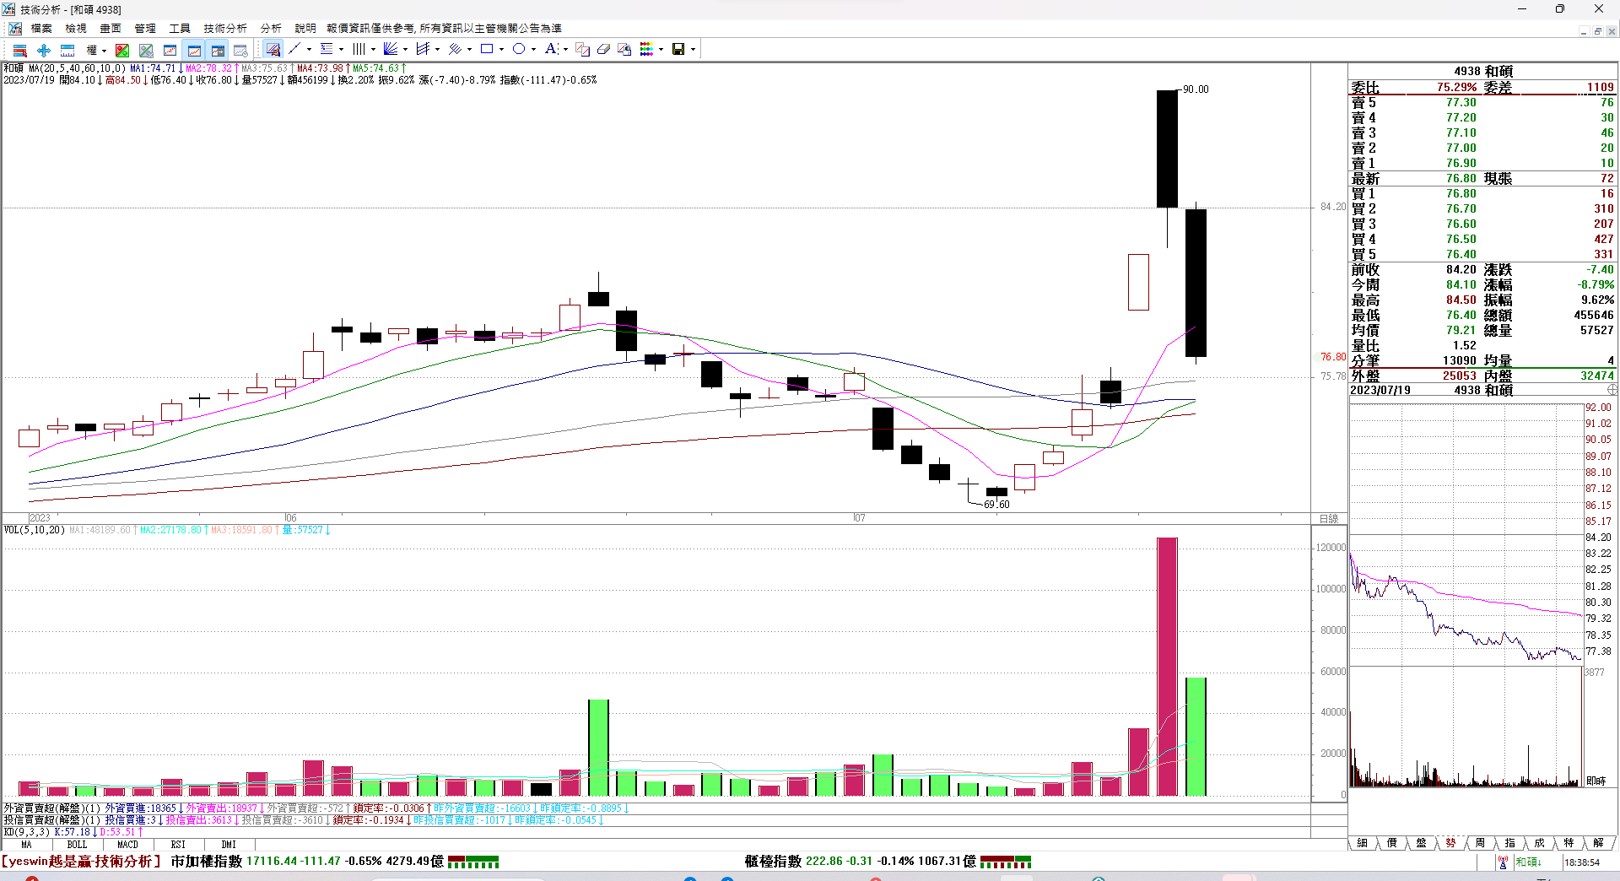Screen dimensions: 1620x881
Task: Toggle the highlighted line chart window button
Action: [194, 50]
